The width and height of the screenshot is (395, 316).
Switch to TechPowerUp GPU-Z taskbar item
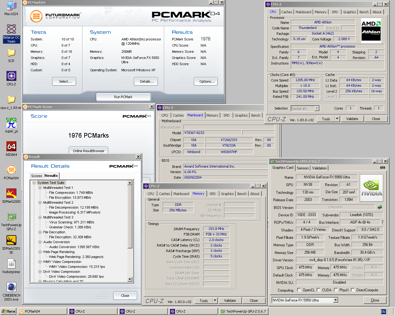244,311
